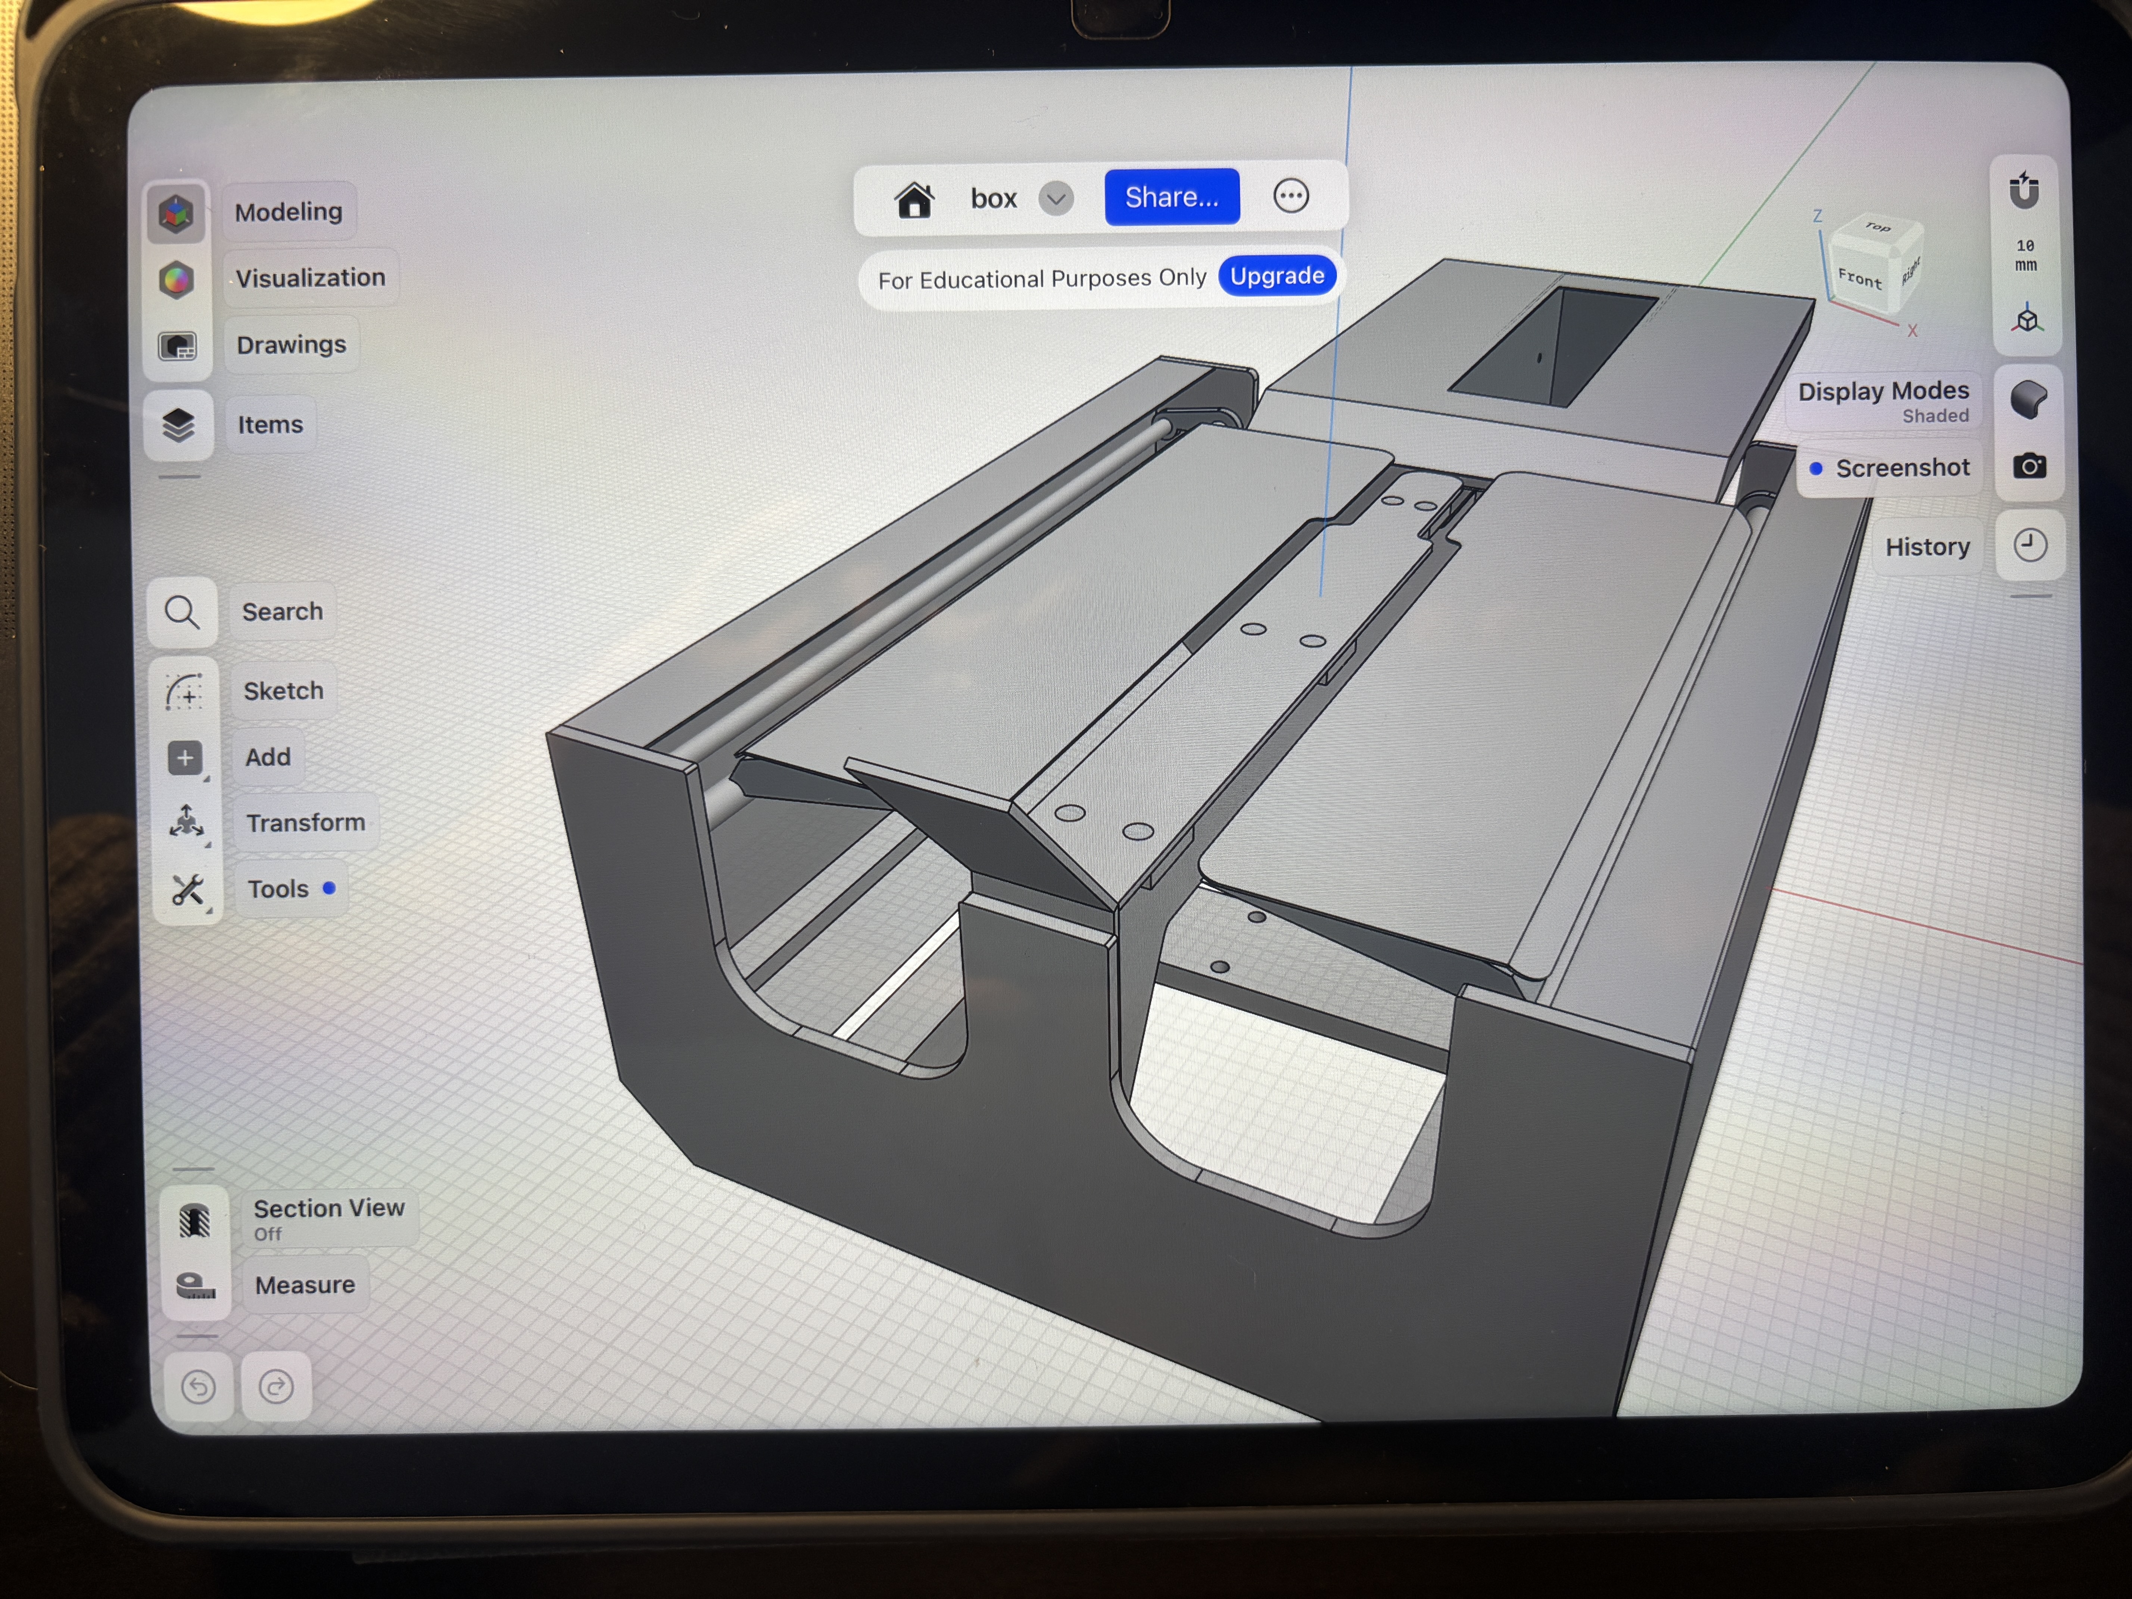Click the For Educational Purposes Only text
Screen dimensions: 2132x1599
click(x=1042, y=280)
